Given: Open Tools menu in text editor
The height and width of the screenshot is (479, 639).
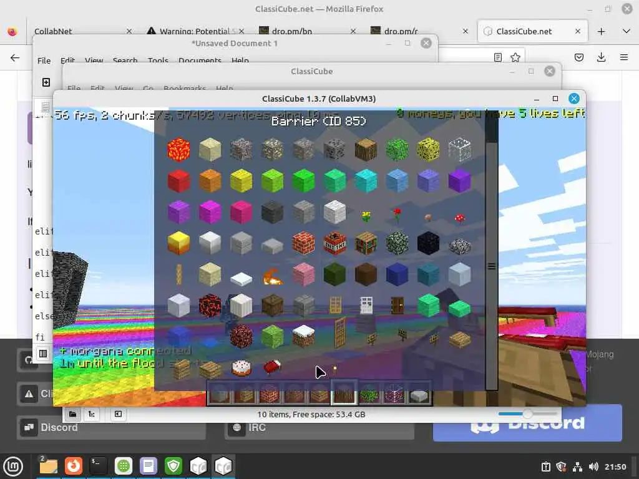Looking at the screenshot, I should tap(158, 60).
